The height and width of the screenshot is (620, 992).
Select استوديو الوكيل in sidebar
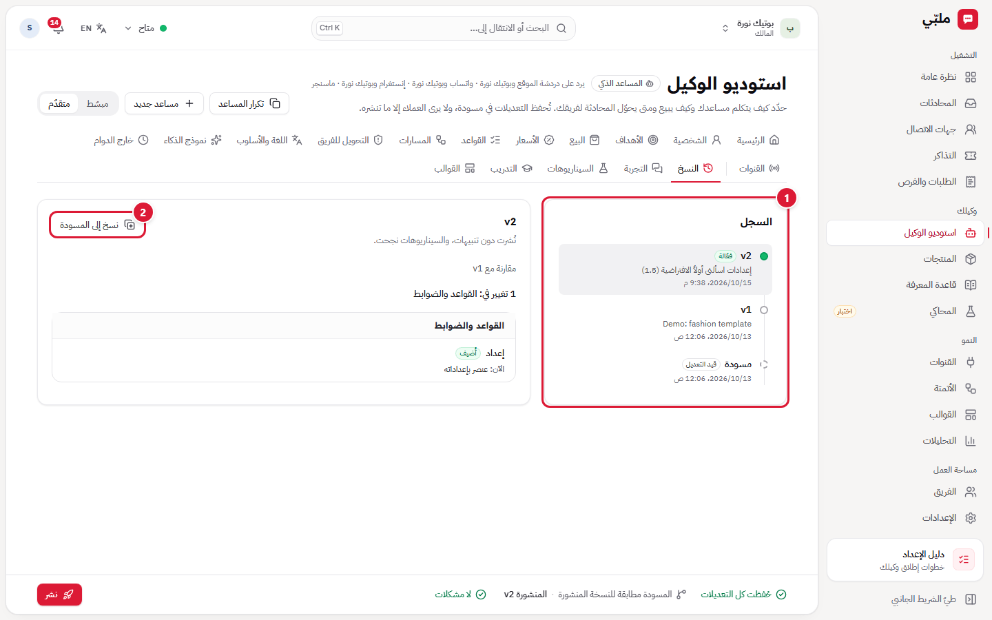(905, 233)
